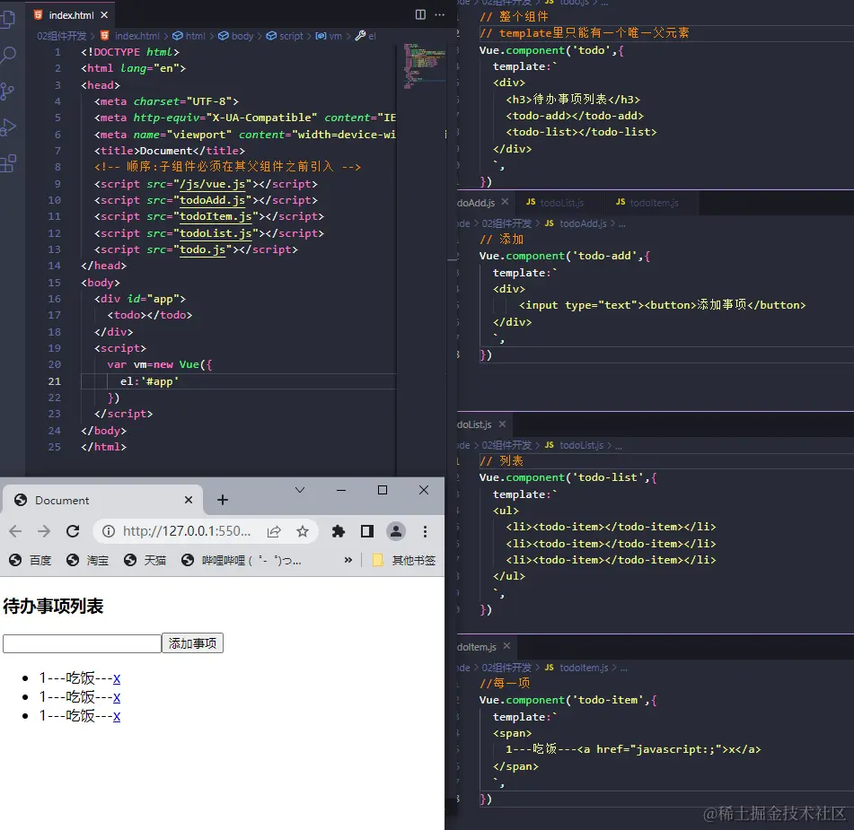Open the 淘宝 bookmark
Viewport: 854px width, 830px height.
[x=88, y=560]
